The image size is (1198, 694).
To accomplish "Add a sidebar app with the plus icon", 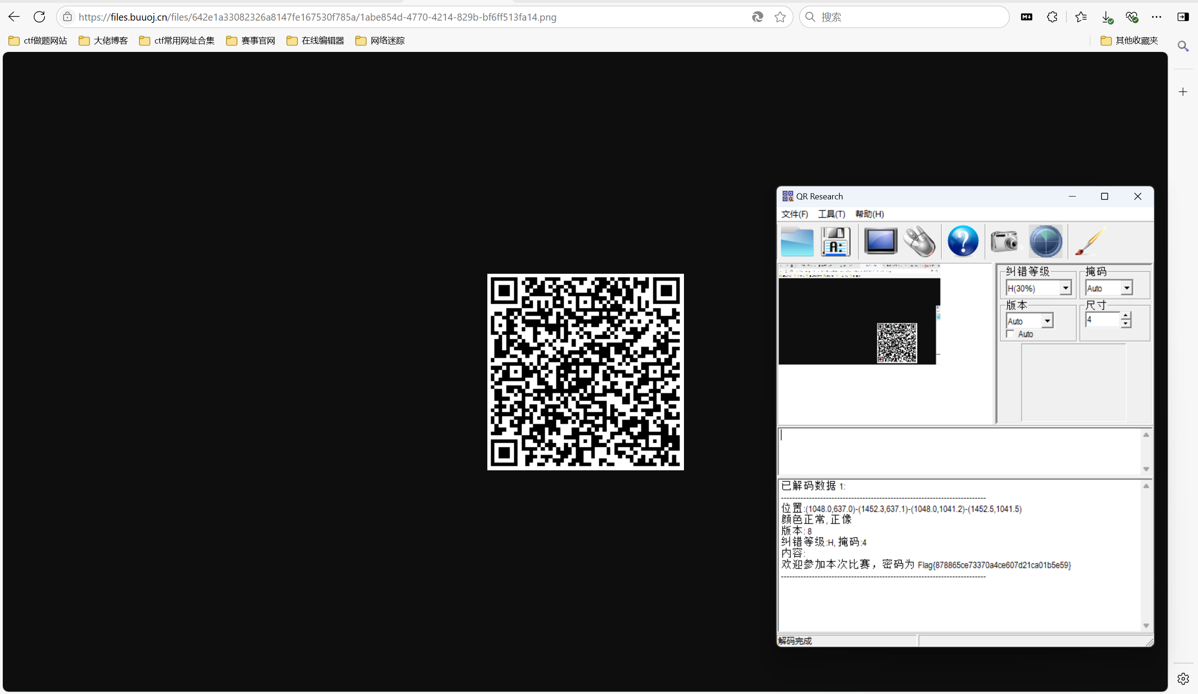I will pyautogui.click(x=1183, y=92).
